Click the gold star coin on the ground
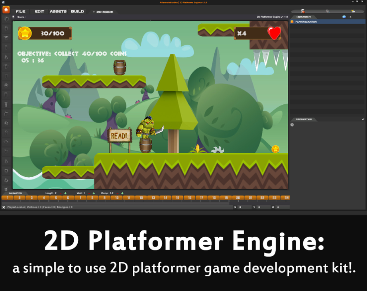Screen dimensions: 367x291 click(275, 149)
